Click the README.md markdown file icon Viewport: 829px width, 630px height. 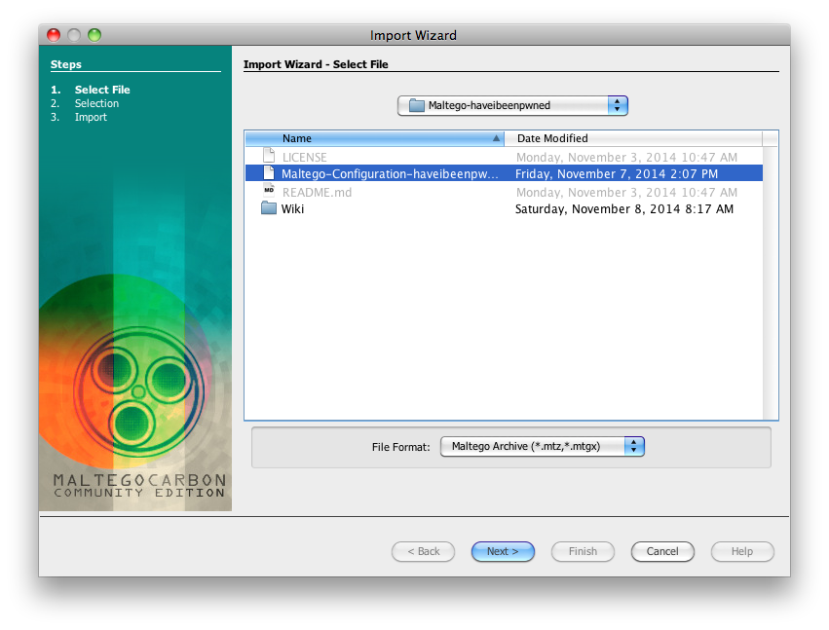coord(269,190)
